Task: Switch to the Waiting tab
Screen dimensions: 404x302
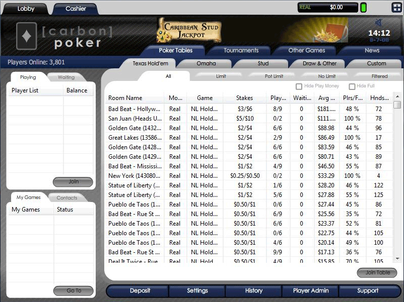Action: tap(66, 77)
